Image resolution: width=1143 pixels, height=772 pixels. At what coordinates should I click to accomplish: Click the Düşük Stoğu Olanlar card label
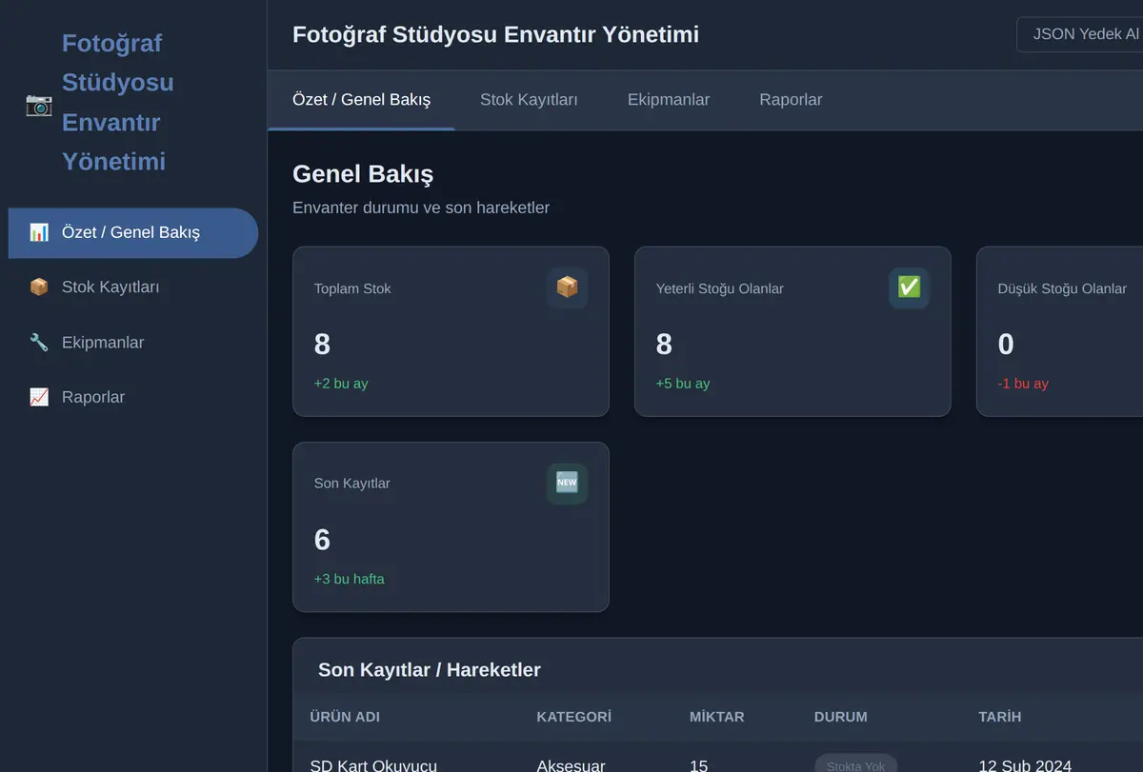(1062, 288)
